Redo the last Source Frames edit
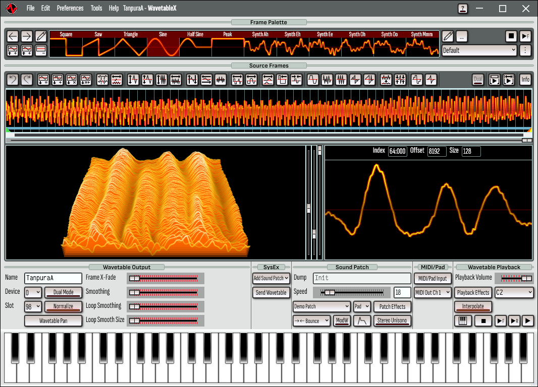 [26, 80]
